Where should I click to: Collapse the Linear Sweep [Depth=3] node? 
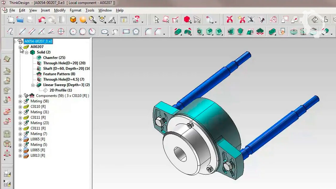coord(33,85)
